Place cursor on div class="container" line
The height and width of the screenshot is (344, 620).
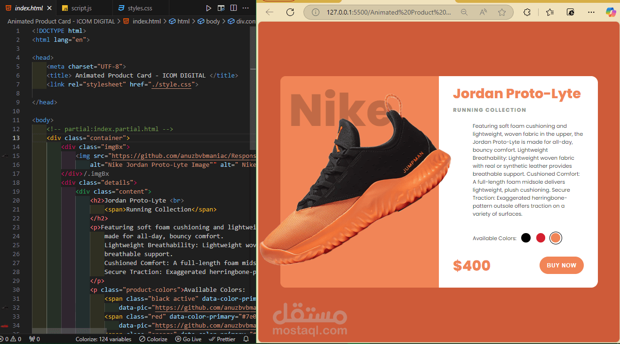(88, 138)
